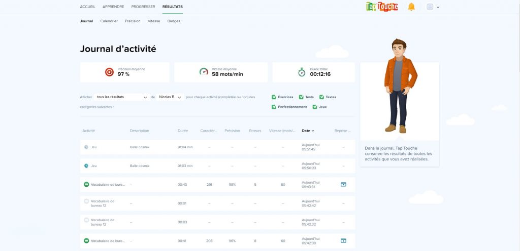Click the replay icon for the 05:43:31 activity
Viewport: 520px width, 251px height.
click(343, 185)
